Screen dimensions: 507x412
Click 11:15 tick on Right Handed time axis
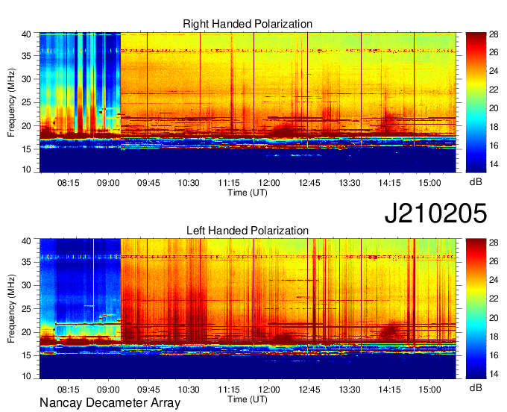[x=229, y=183]
